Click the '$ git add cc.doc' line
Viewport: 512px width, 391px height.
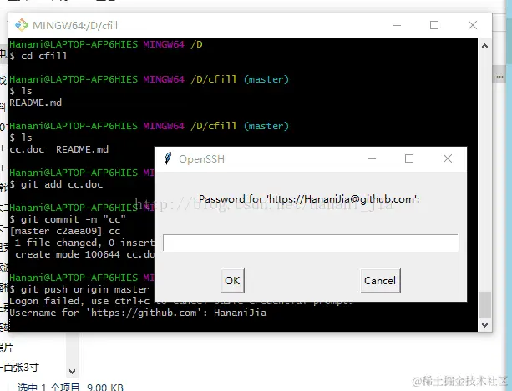(x=56, y=184)
